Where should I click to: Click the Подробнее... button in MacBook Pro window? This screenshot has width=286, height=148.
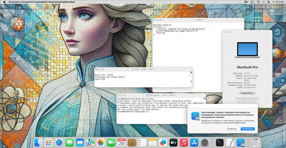point(247,93)
